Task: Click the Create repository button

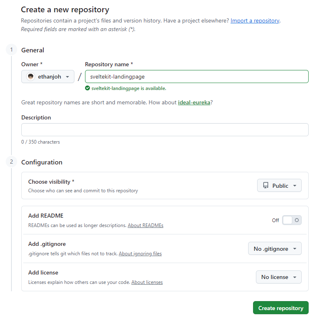Action: [x=281, y=308]
